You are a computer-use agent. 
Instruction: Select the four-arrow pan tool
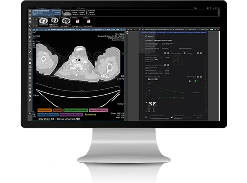tap(30, 33)
